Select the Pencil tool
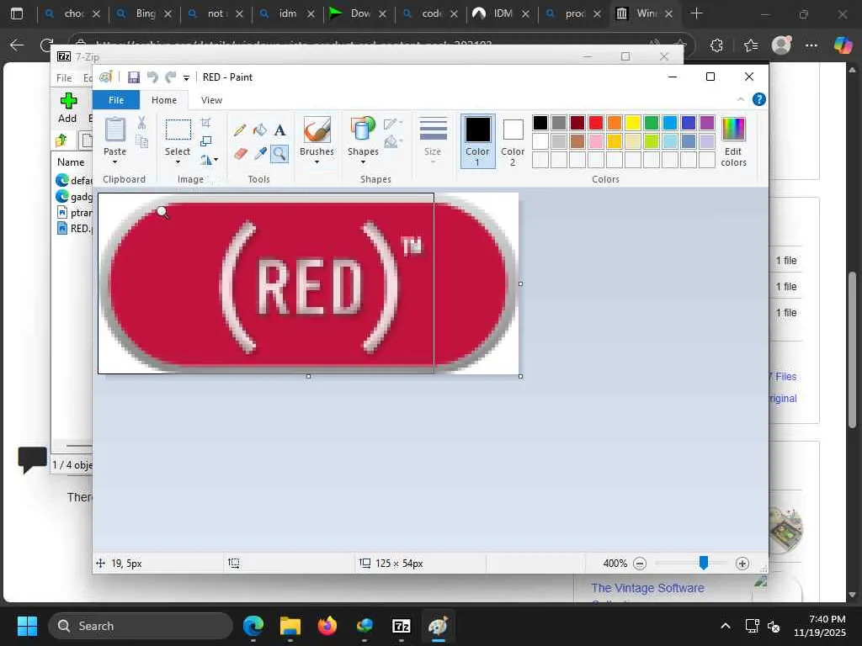862x646 pixels. click(241, 130)
